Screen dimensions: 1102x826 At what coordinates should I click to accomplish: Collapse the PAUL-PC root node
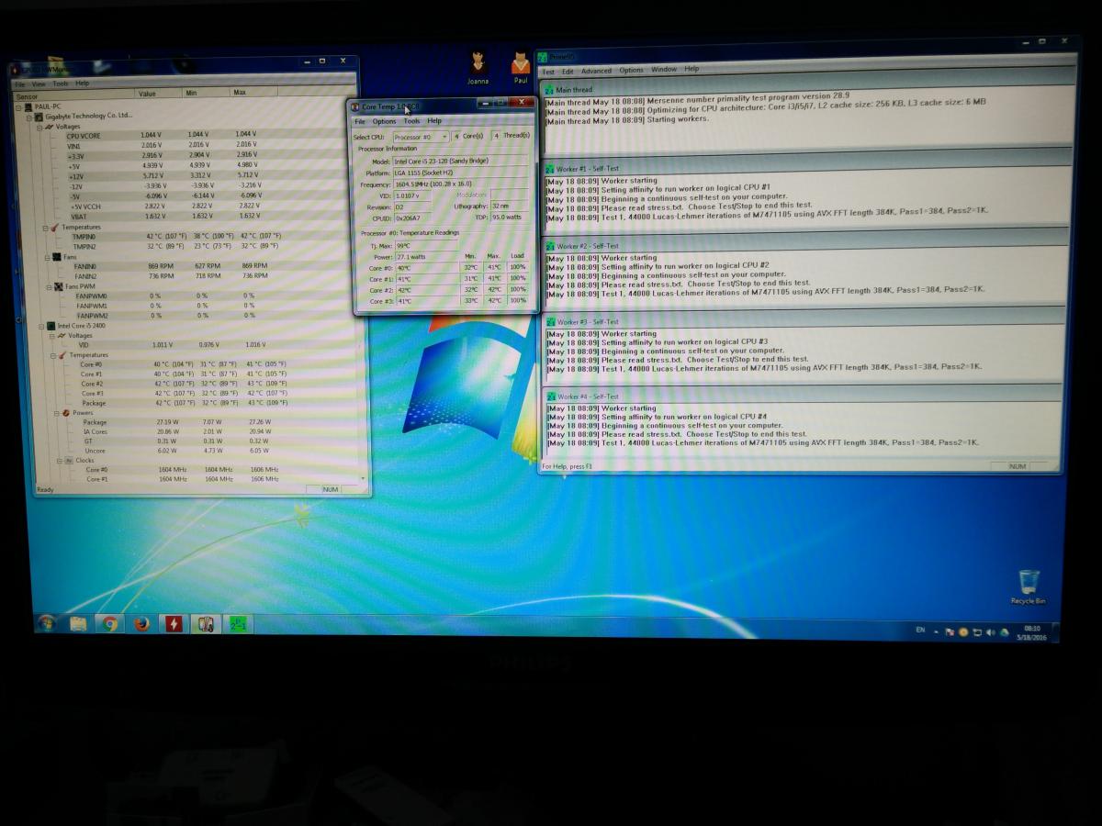[18, 106]
